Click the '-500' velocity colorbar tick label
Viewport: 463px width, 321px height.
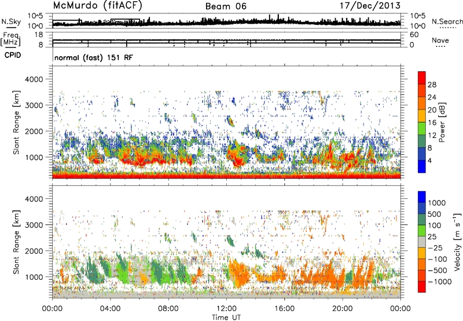coord(437,270)
